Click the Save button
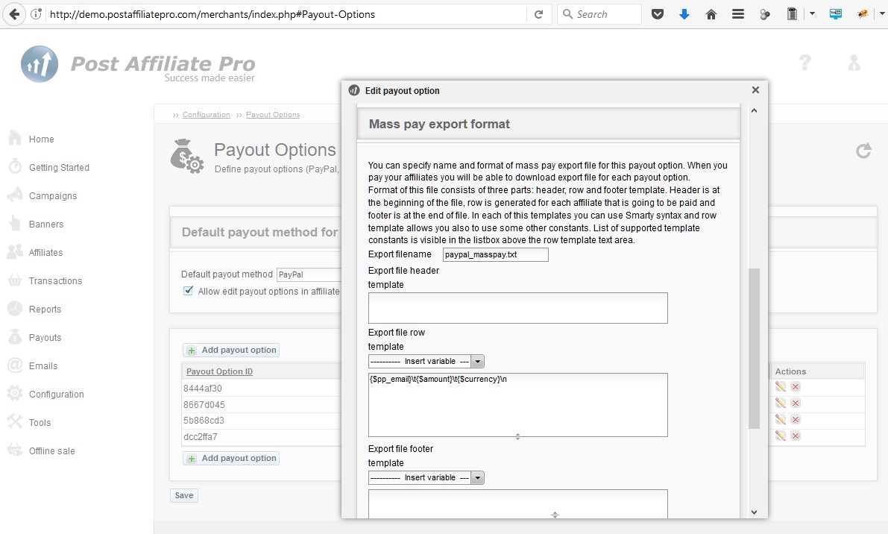Screen dimensions: 888x534 [x=183, y=495]
